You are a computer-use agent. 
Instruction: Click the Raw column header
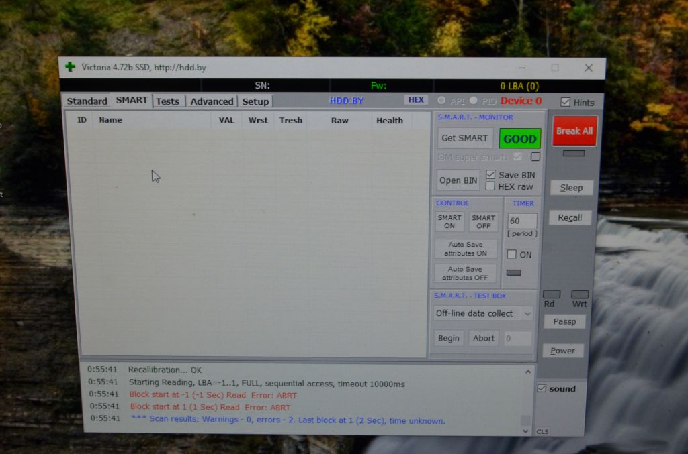pyautogui.click(x=339, y=121)
